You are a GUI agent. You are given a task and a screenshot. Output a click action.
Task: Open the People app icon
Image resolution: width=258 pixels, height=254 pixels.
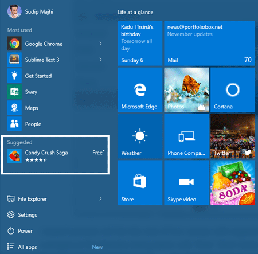click(14, 124)
